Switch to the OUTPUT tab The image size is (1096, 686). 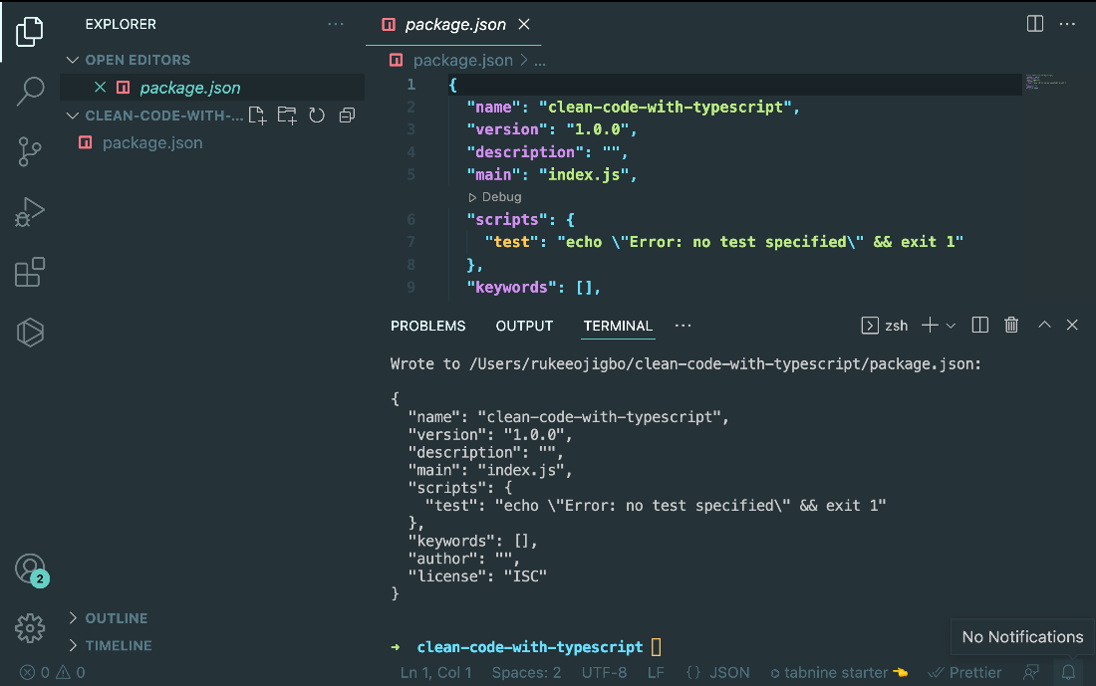tap(524, 327)
